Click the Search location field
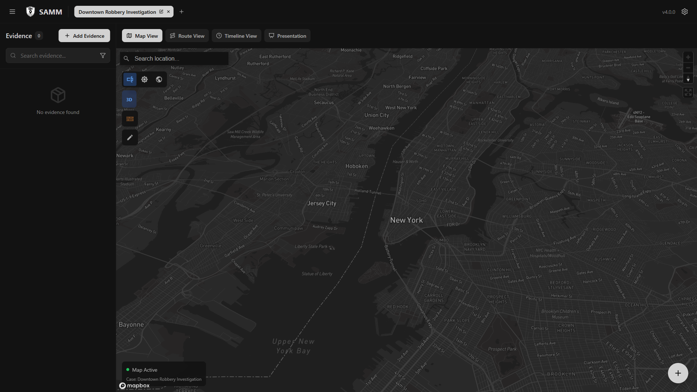Screen dimensions: 697x392 point(174,58)
